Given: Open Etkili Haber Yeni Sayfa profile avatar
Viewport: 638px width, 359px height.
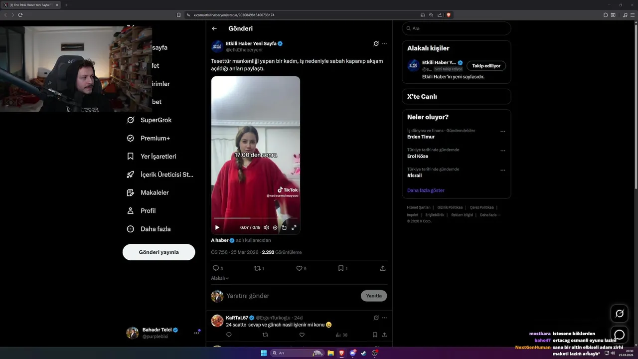Looking at the screenshot, I should [217, 46].
